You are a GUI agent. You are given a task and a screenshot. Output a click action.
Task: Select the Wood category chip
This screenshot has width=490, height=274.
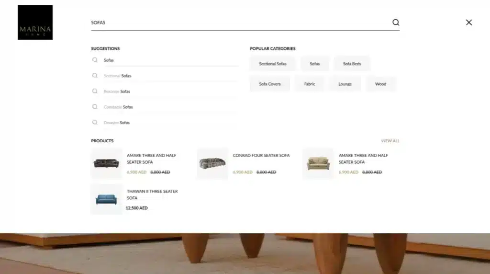pyautogui.click(x=380, y=84)
